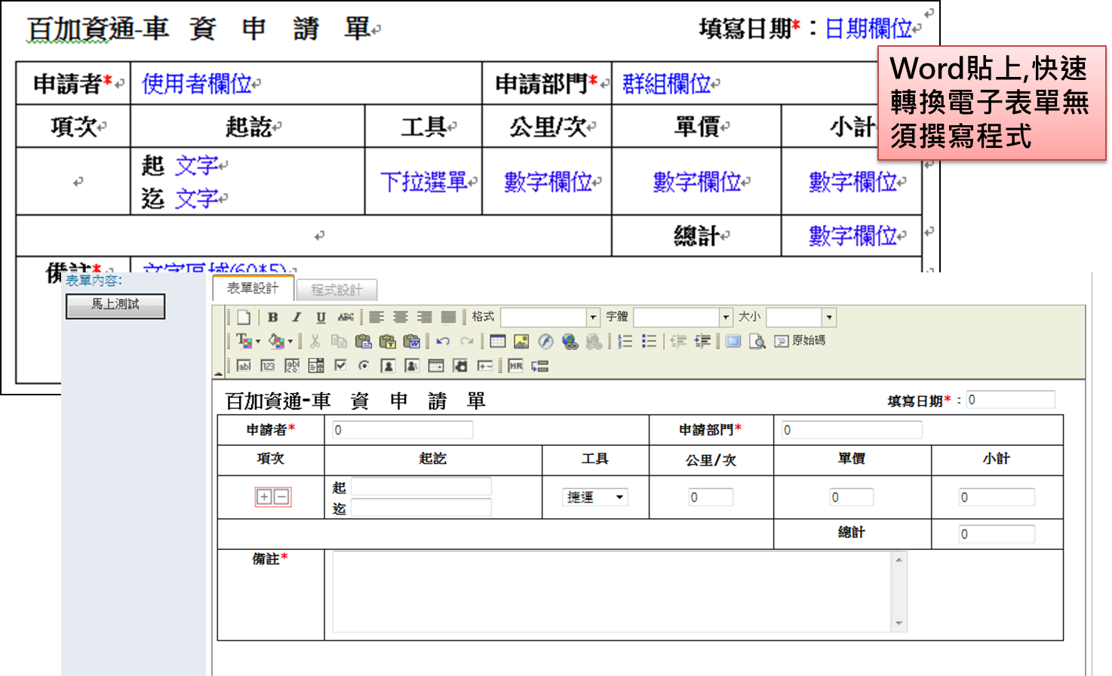This screenshot has width=1112, height=676.
Task: Click the 原始碼 source button
Action: (800, 341)
